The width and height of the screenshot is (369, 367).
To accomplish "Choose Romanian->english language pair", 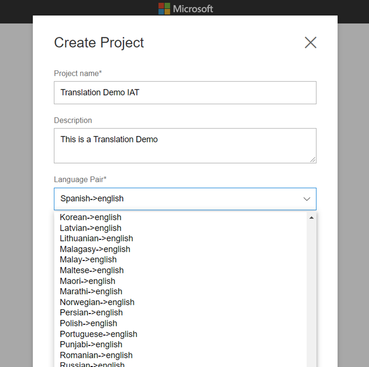I will click(x=96, y=355).
